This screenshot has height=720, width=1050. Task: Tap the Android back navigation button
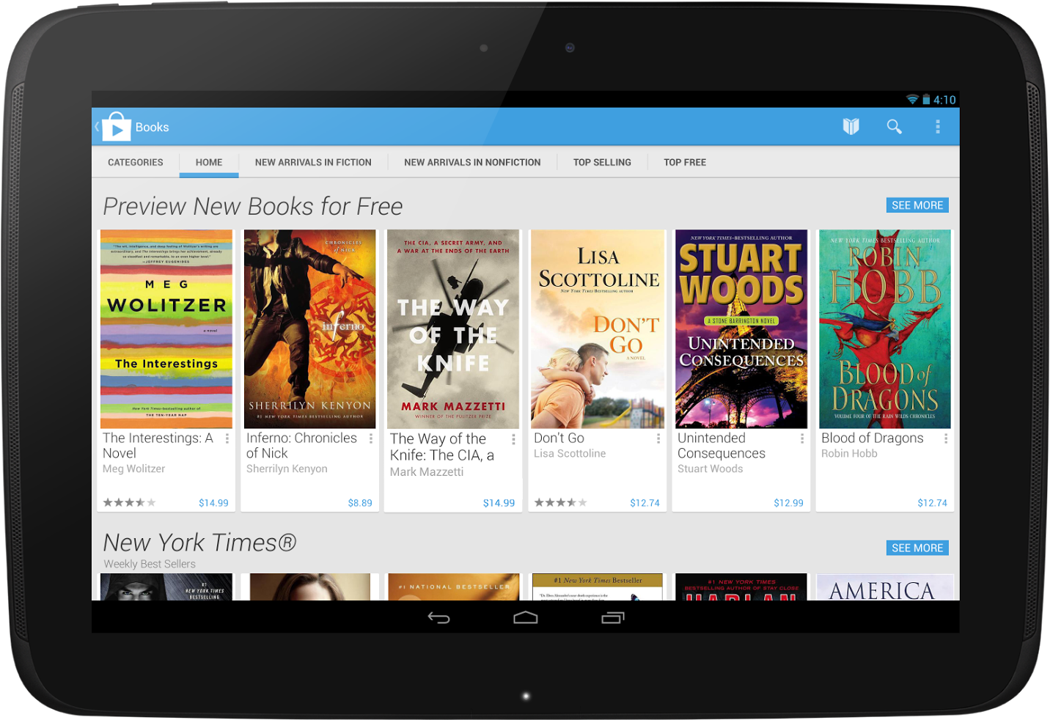[438, 618]
